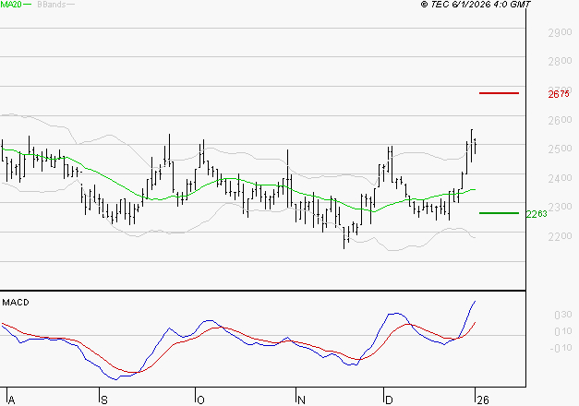This screenshot has height=406, width=579.
Task: Click the 2200 price axis label
Action: pyautogui.click(x=560, y=237)
